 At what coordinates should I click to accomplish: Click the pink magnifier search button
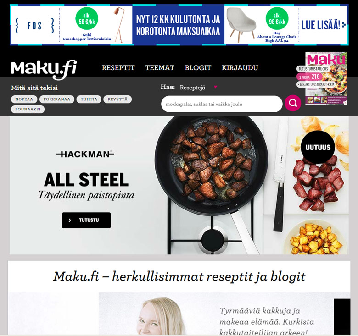pos(293,103)
